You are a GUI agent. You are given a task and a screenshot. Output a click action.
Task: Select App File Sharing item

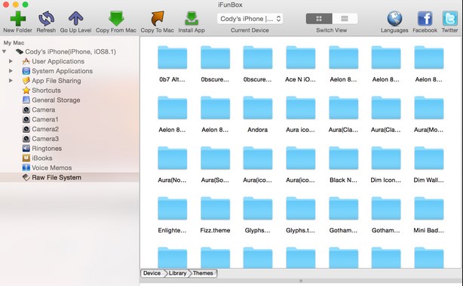pyautogui.click(x=56, y=81)
